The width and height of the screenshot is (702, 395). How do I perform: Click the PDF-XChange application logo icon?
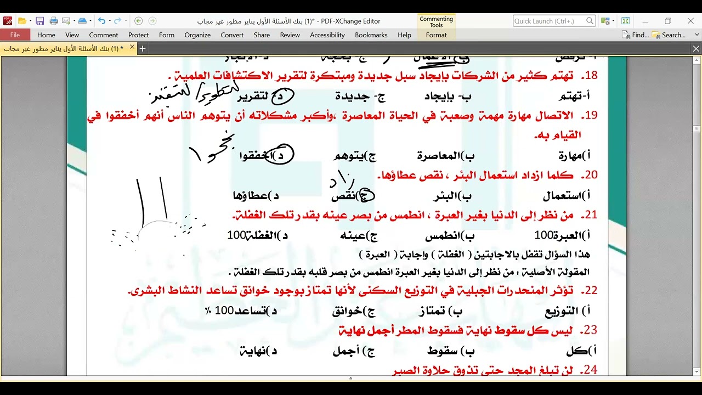(x=7, y=21)
